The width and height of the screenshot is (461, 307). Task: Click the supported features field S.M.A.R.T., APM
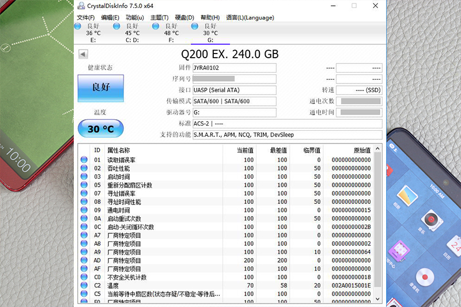[287, 135]
